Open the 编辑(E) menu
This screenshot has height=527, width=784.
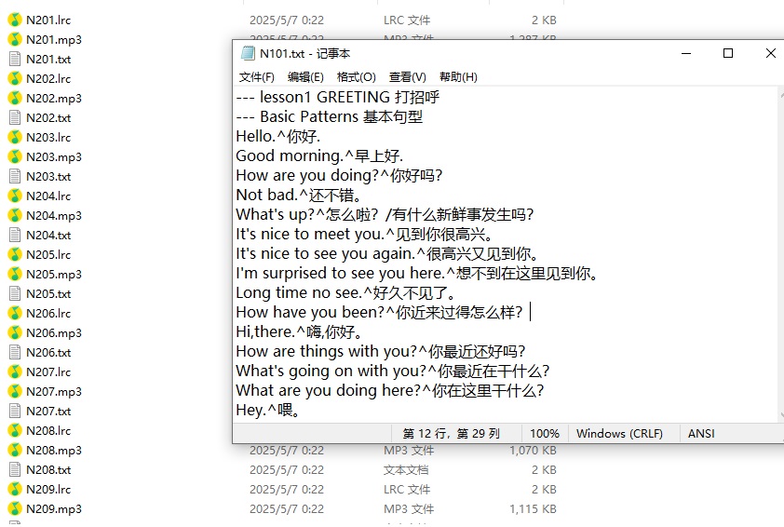(x=305, y=77)
